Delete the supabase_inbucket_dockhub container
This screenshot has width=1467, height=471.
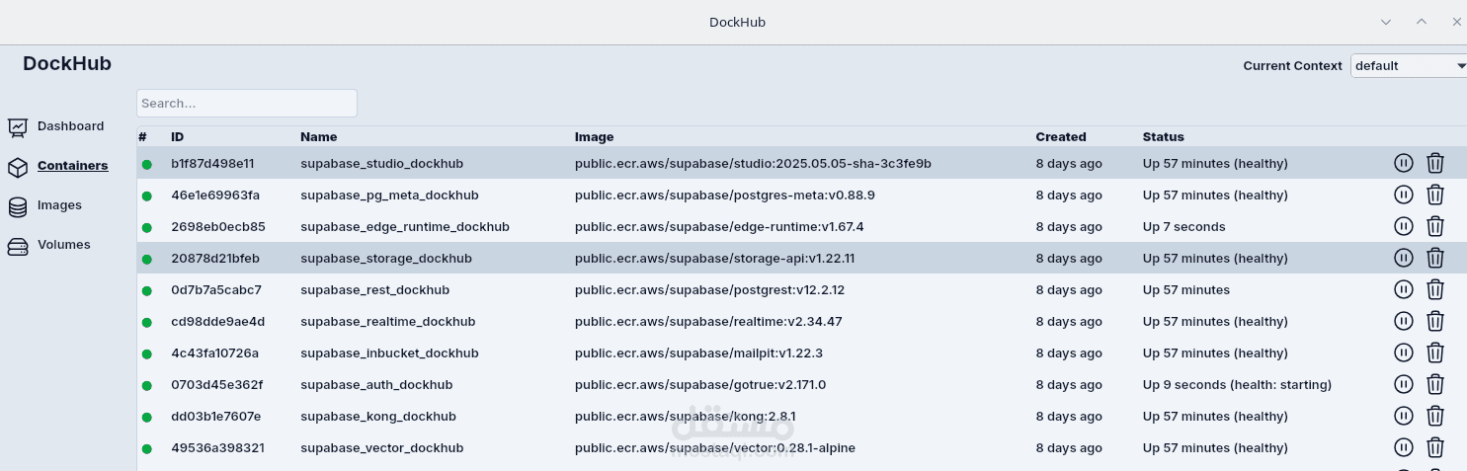[x=1435, y=353]
